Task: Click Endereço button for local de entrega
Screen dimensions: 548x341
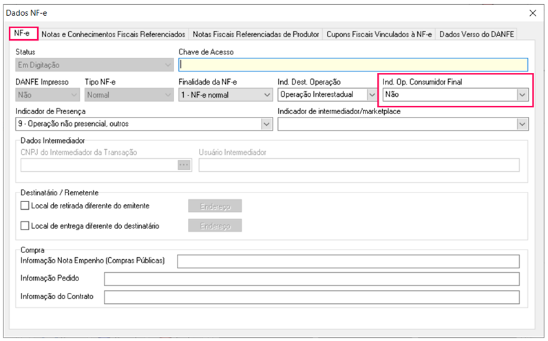Action: pyautogui.click(x=215, y=225)
